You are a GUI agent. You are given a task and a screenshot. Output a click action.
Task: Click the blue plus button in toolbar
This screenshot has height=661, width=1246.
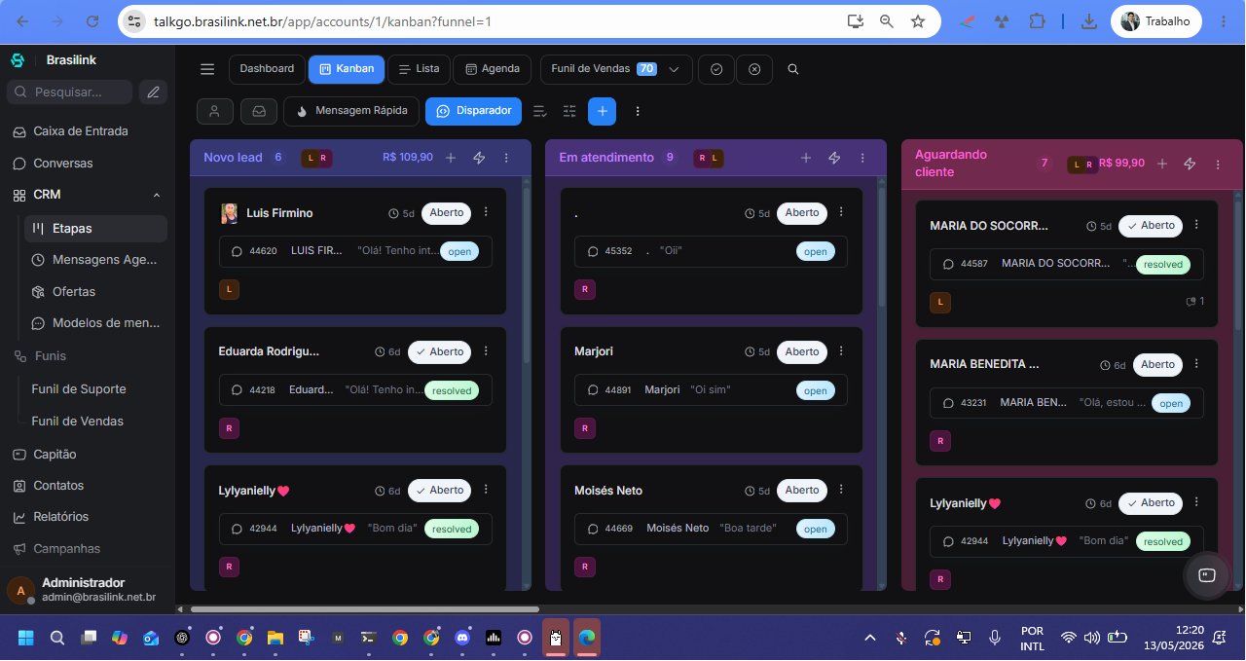[x=602, y=111]
